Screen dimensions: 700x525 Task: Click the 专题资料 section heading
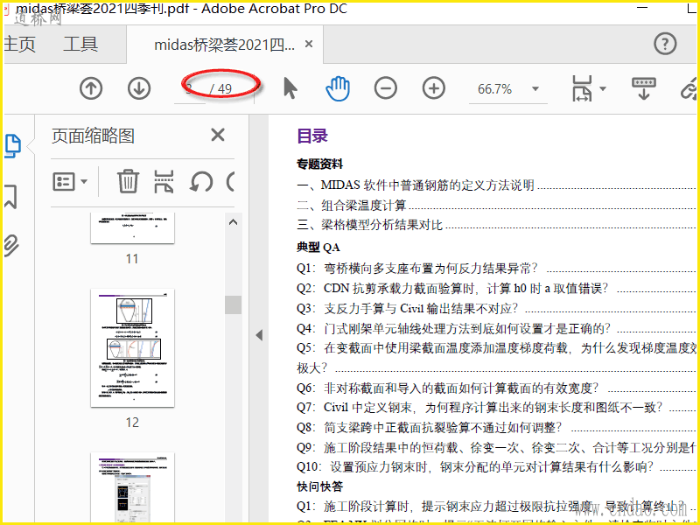point(319,164)
